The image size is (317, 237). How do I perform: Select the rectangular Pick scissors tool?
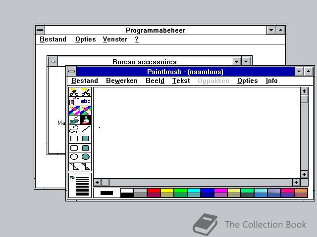click(x=86, y=92)
